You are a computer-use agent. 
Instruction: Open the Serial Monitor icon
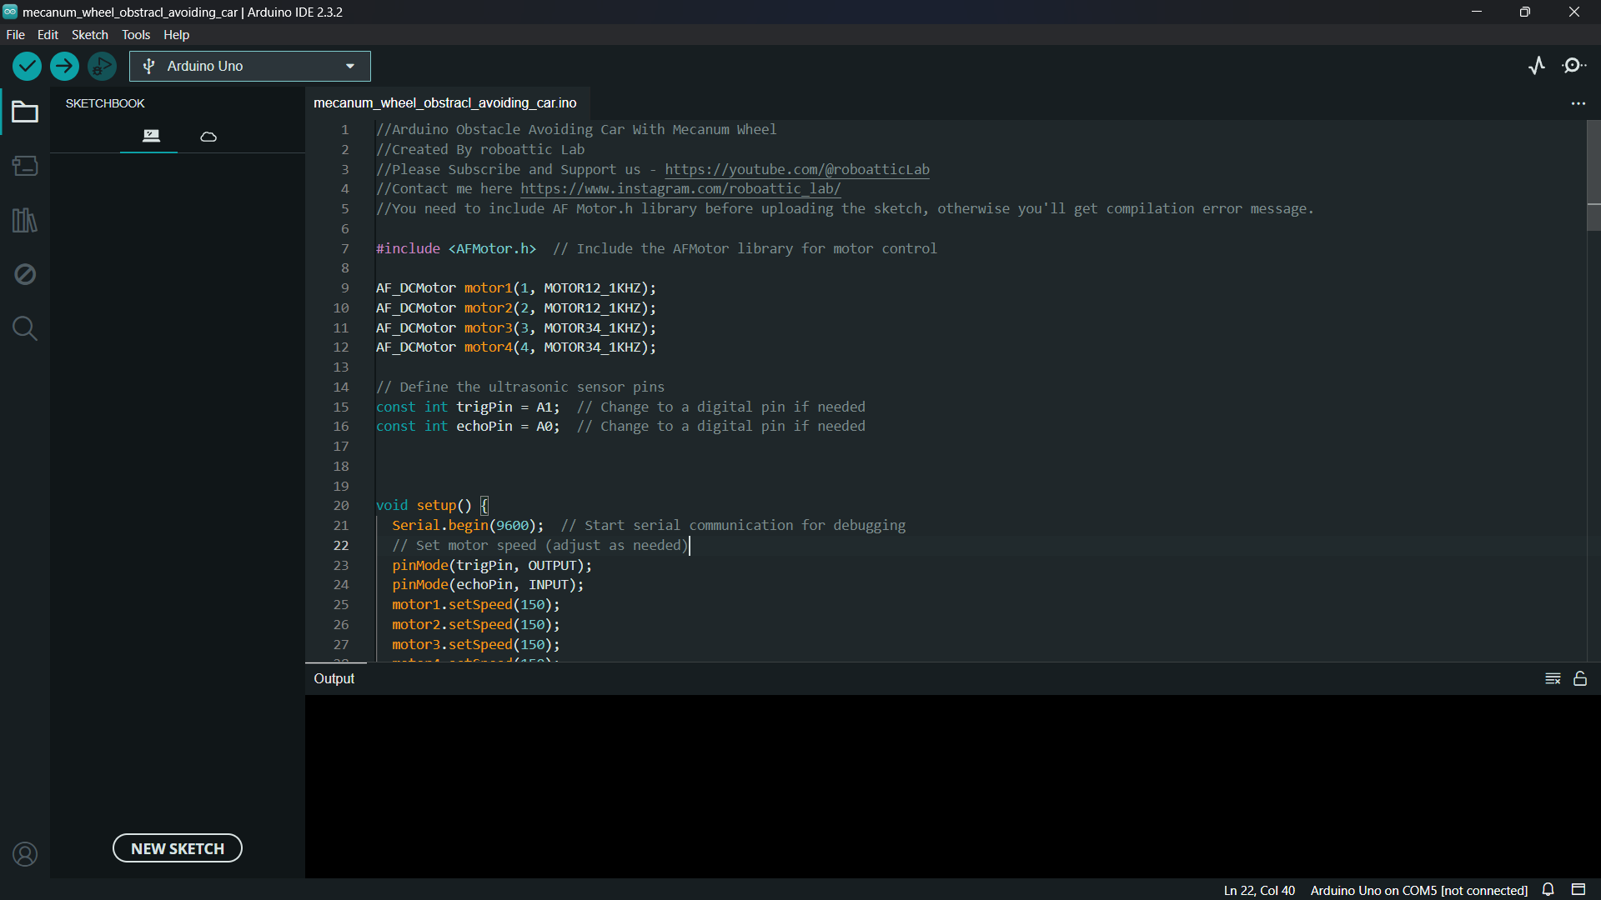tap(1574, 66)
